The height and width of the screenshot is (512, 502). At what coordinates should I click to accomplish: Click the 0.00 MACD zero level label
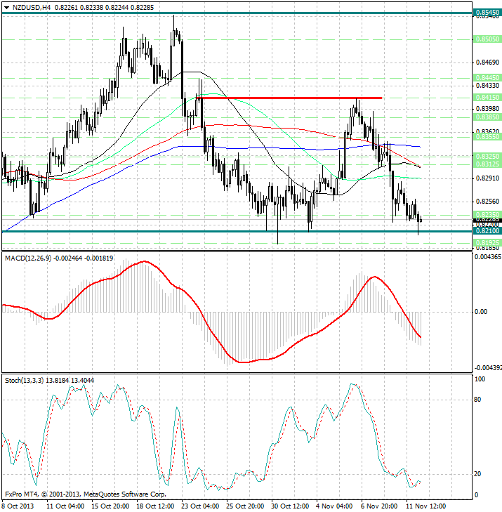click(481, 312)
